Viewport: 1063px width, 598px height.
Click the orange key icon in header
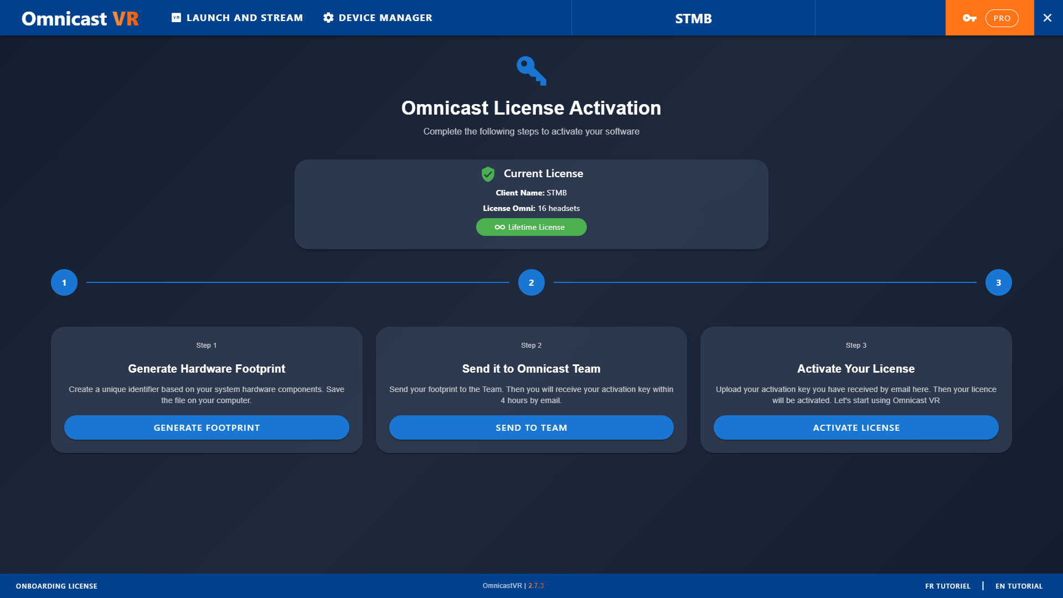click(969, 18)
